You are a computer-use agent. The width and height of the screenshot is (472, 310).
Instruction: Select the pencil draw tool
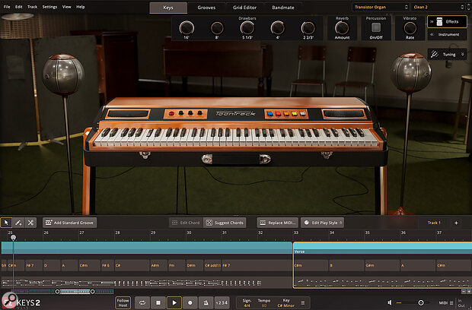click(x=18, y=223)
